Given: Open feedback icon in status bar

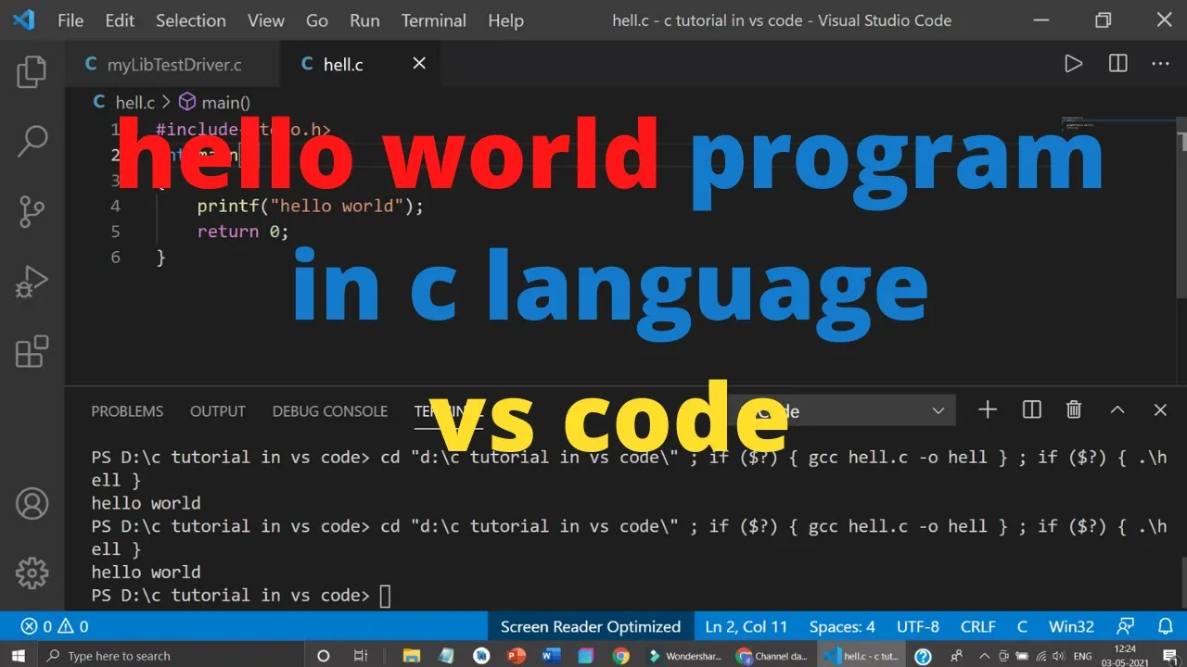Looking at the screenshot, I should (1126, 626).
